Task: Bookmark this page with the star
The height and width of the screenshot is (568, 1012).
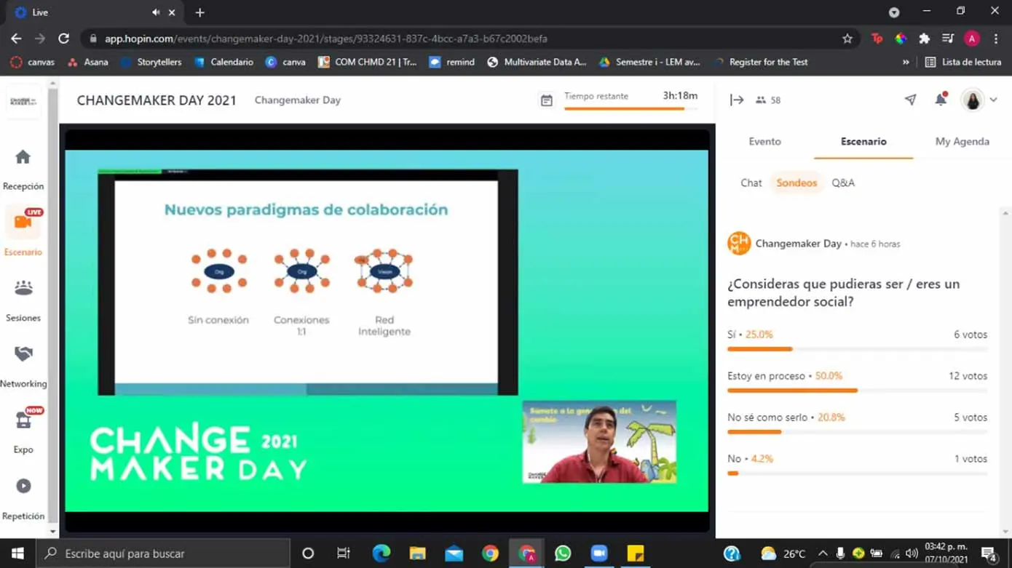Action: point(847,39)
